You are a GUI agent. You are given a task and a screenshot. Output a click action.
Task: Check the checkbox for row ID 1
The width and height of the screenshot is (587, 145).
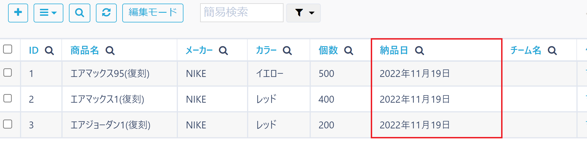(x=8, y=73)
